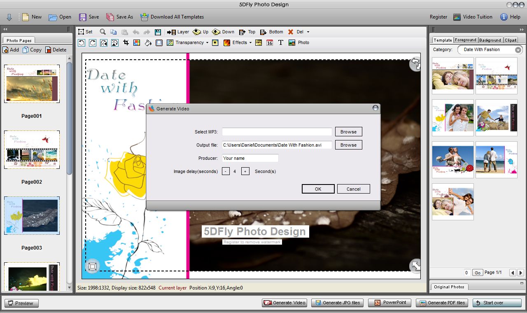The image size is (527, 313).
Task: Select the T text tool
Action: (x=281, y=42)
